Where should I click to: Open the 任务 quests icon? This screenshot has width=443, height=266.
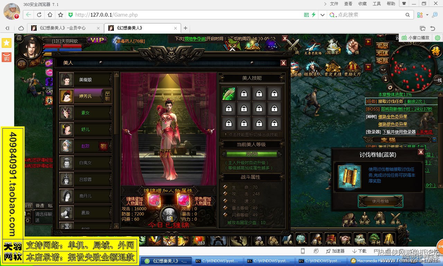pyautogui.click(x=316, y=239)
